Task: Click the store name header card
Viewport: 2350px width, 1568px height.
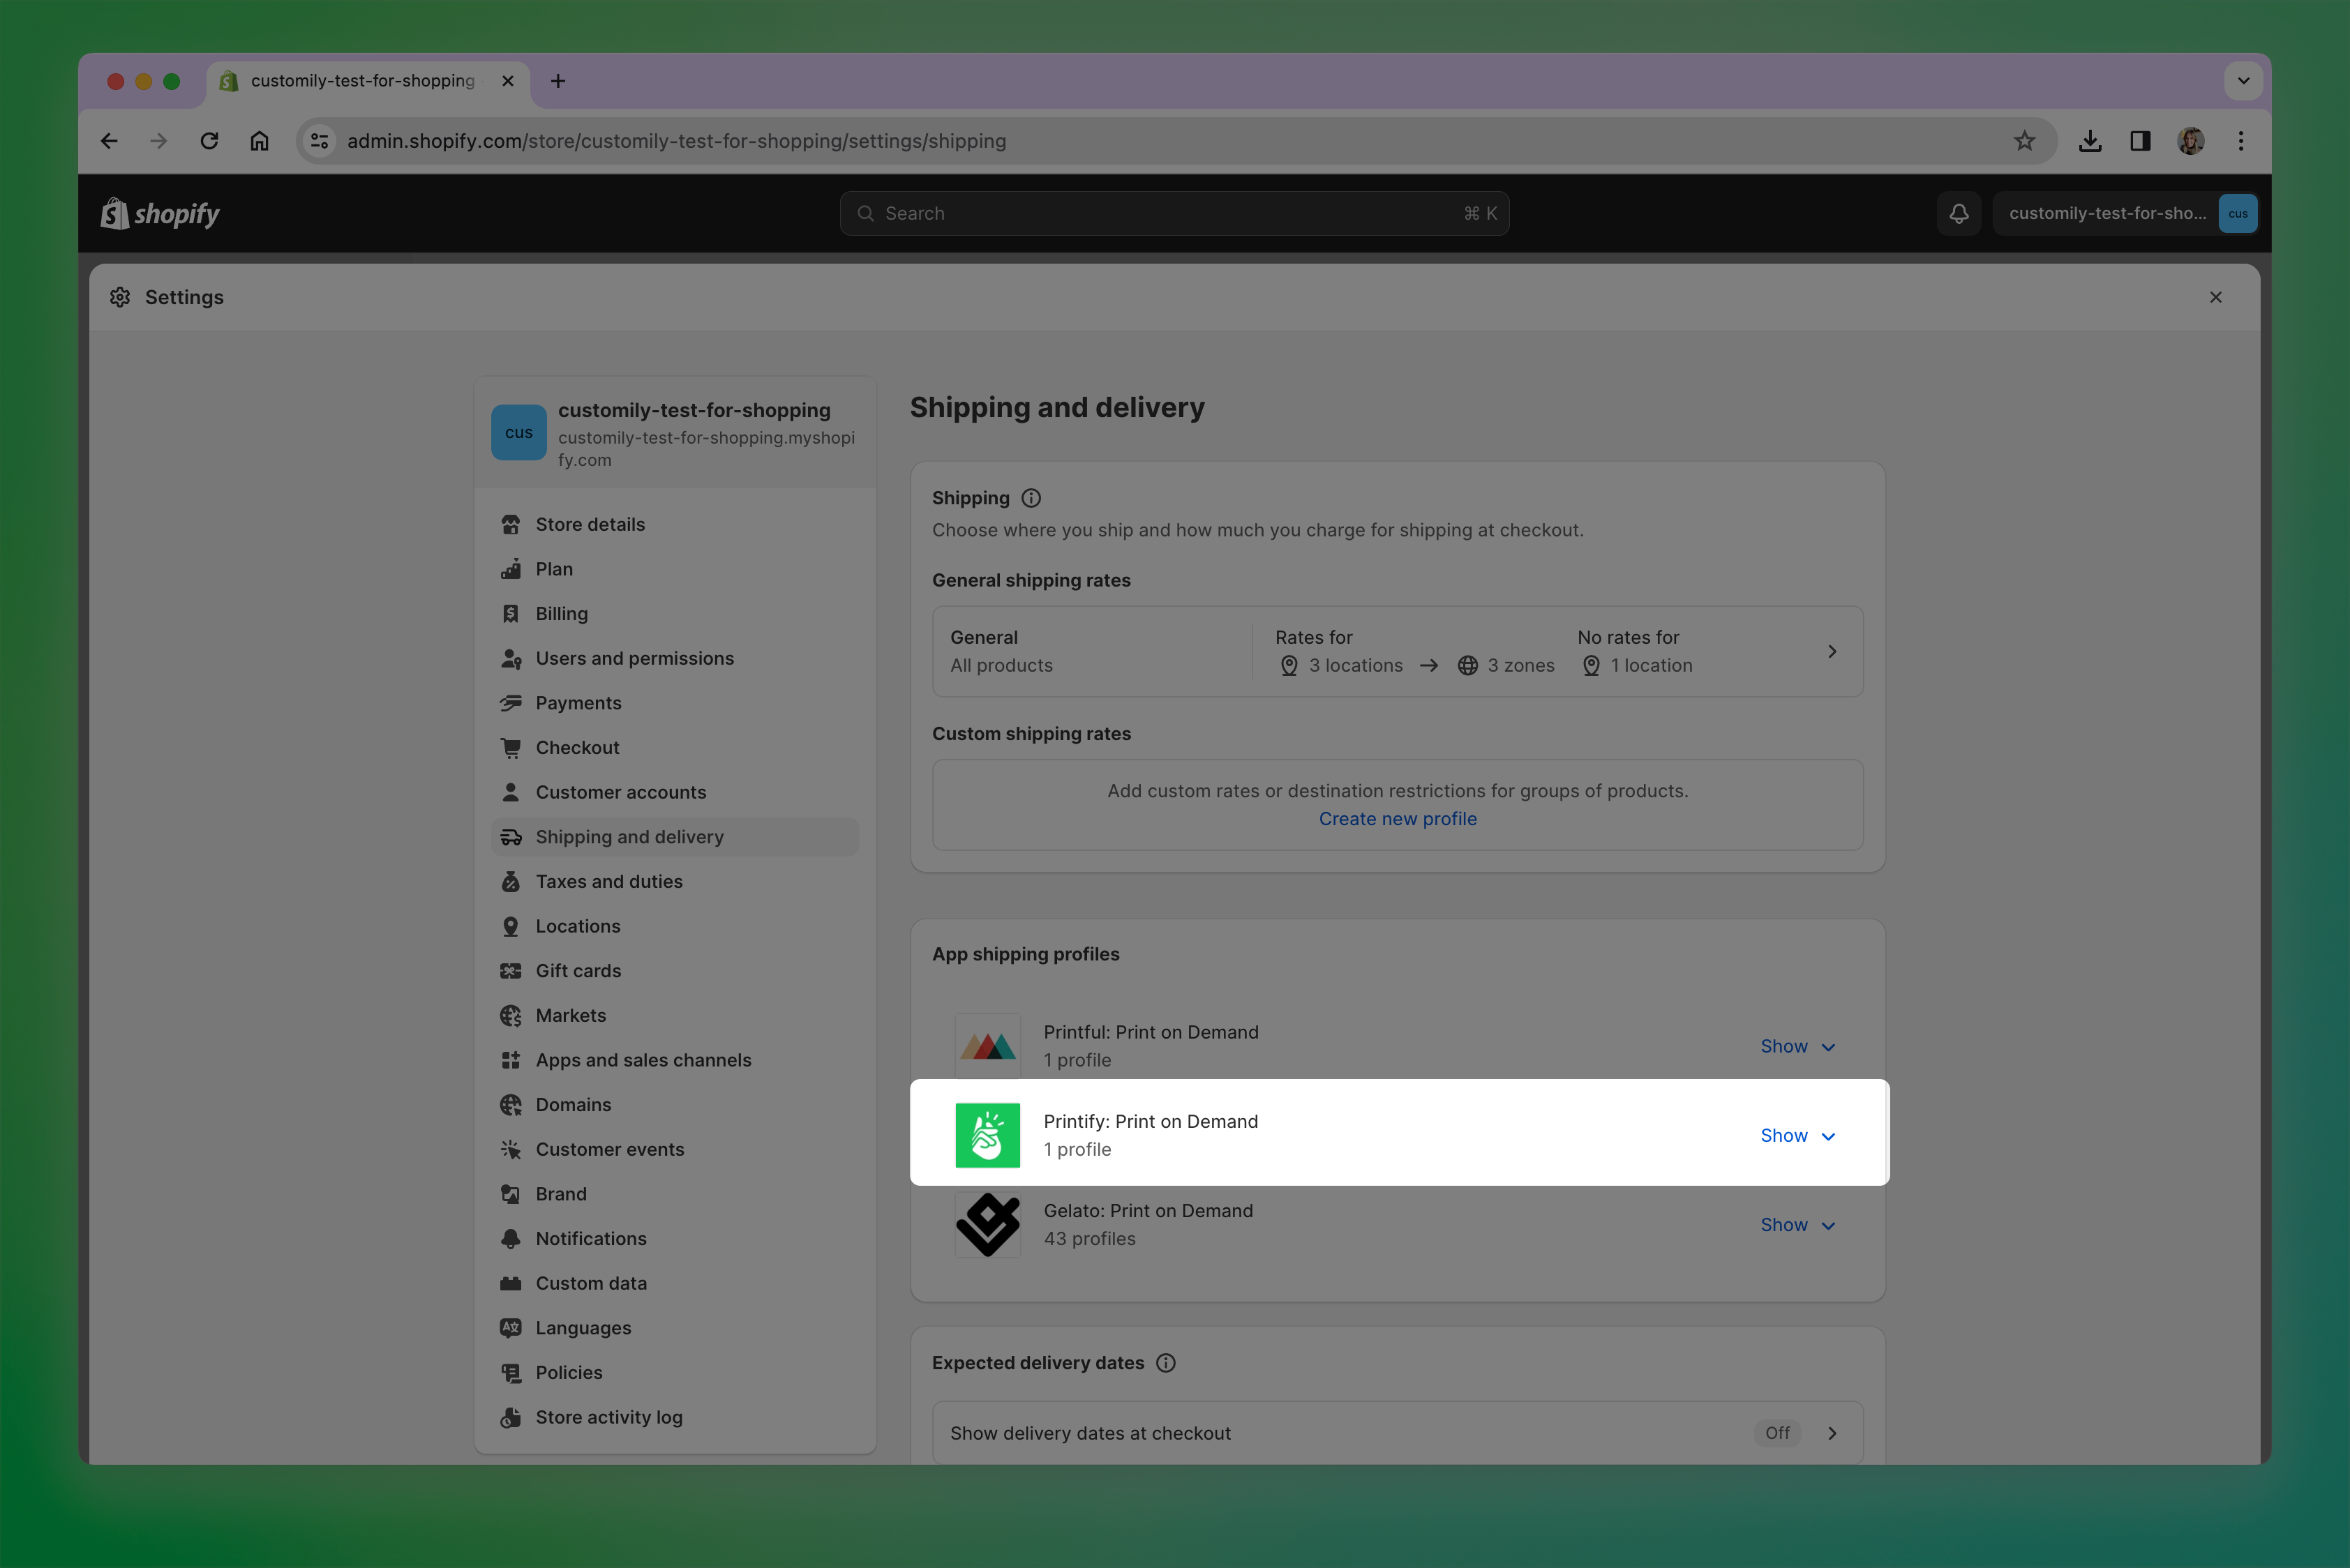Action: point(675,433)
